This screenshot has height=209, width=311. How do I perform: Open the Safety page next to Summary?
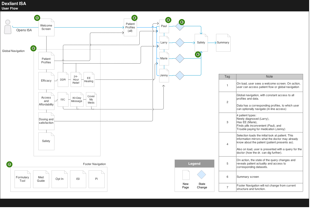[x=201, y=43]
